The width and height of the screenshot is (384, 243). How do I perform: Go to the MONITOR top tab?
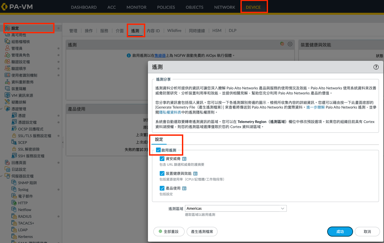(137, 7)
